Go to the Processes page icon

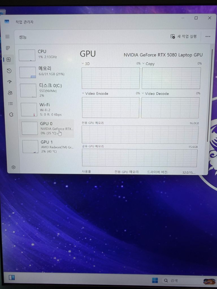point(8,48)
